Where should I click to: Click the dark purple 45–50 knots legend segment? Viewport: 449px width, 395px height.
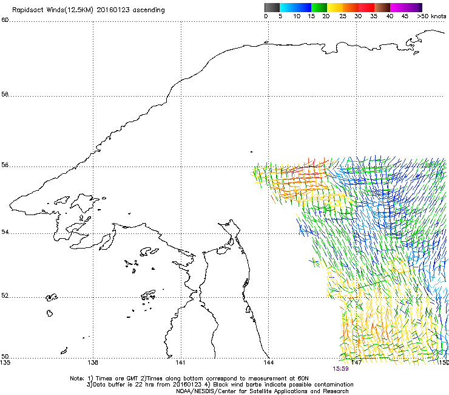(x=414, y=7)
